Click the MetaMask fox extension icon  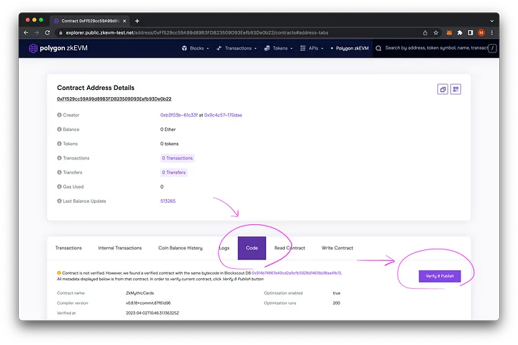pyautogui.click(x=449, y=32)
